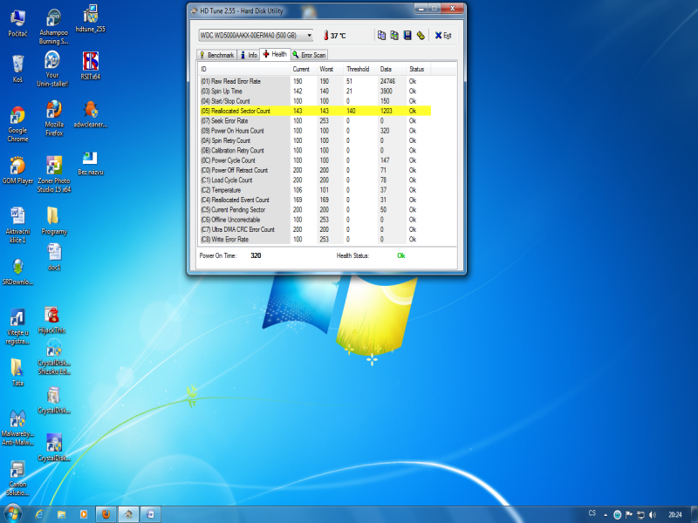Show hidden icons in system tray
This screenshot has height=523, width=698.
(606, 515)
